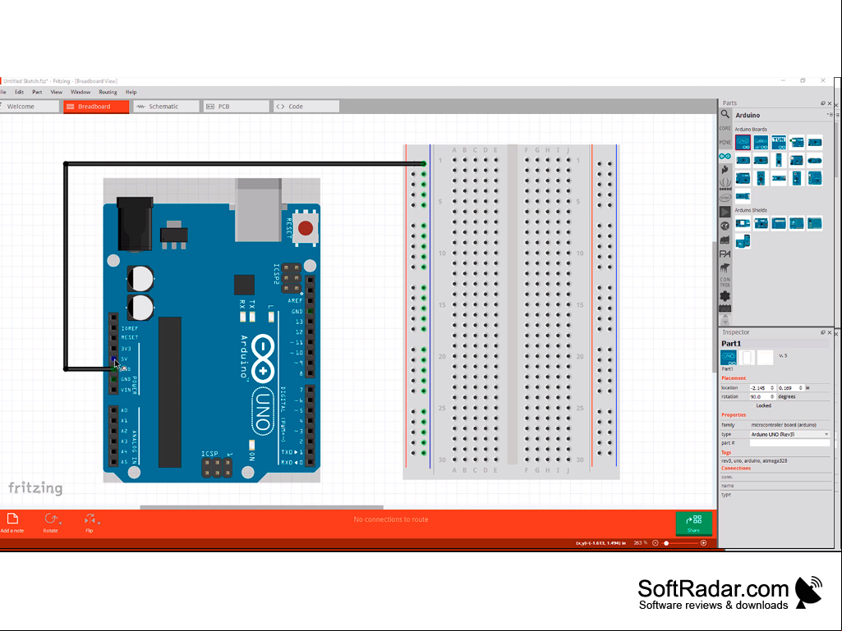Open the PA parts bin
This screenshot has height=631, width=842.
[725, 254]
